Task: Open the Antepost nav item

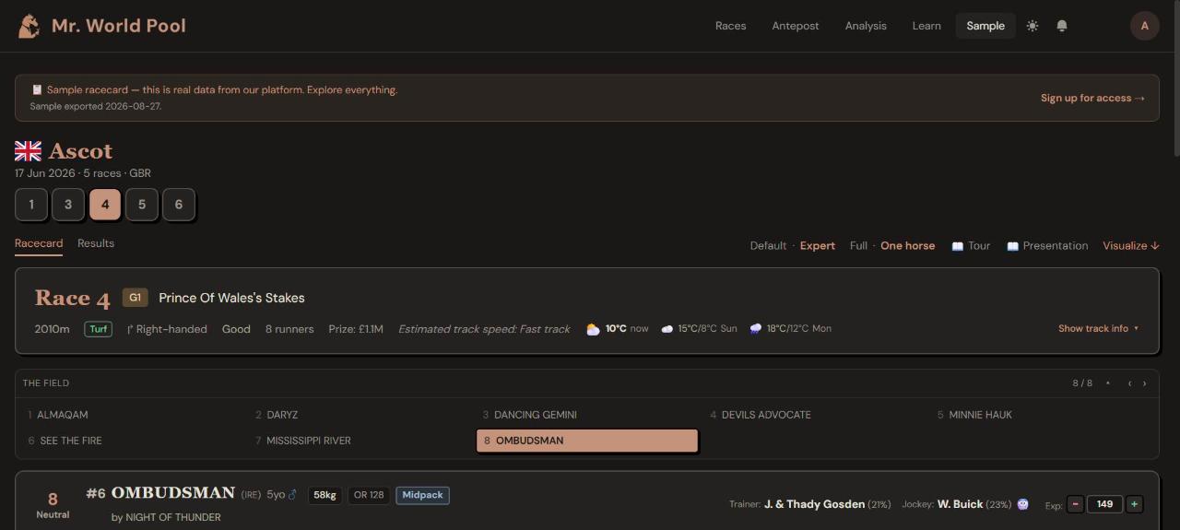Action: click(x=796, y=26)
